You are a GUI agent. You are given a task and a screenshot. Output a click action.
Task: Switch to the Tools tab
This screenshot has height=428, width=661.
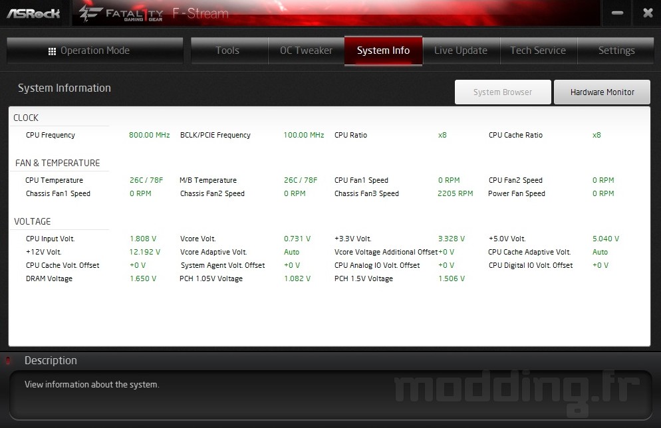229,51
